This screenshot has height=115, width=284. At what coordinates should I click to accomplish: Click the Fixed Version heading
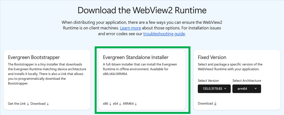(x=212, y=57)
